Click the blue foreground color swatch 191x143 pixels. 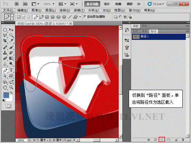pos(6,95)
